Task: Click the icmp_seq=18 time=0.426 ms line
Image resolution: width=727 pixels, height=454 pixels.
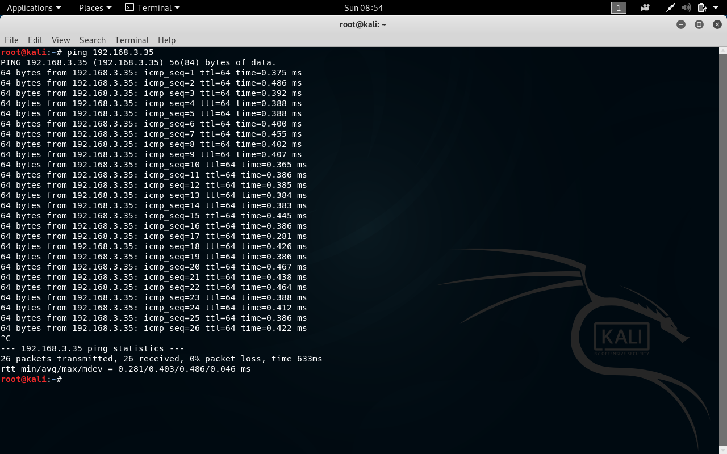Action: [x=154, y=246]
